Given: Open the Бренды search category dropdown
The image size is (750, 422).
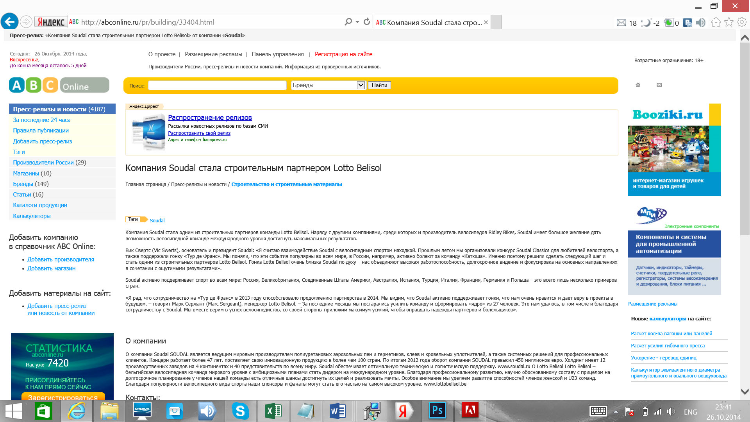Looking at the screenshot, I should pos(328,85).
